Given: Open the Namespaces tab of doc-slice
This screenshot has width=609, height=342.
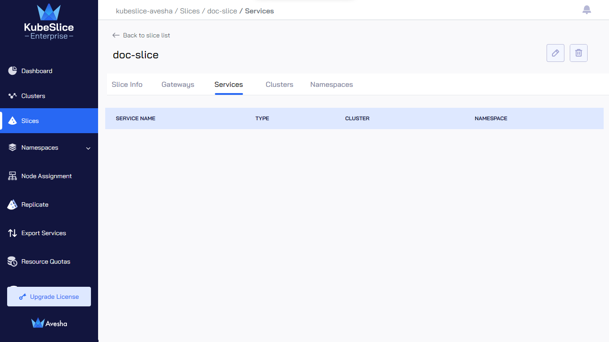Looking at the screenshot, I should 332,85.
